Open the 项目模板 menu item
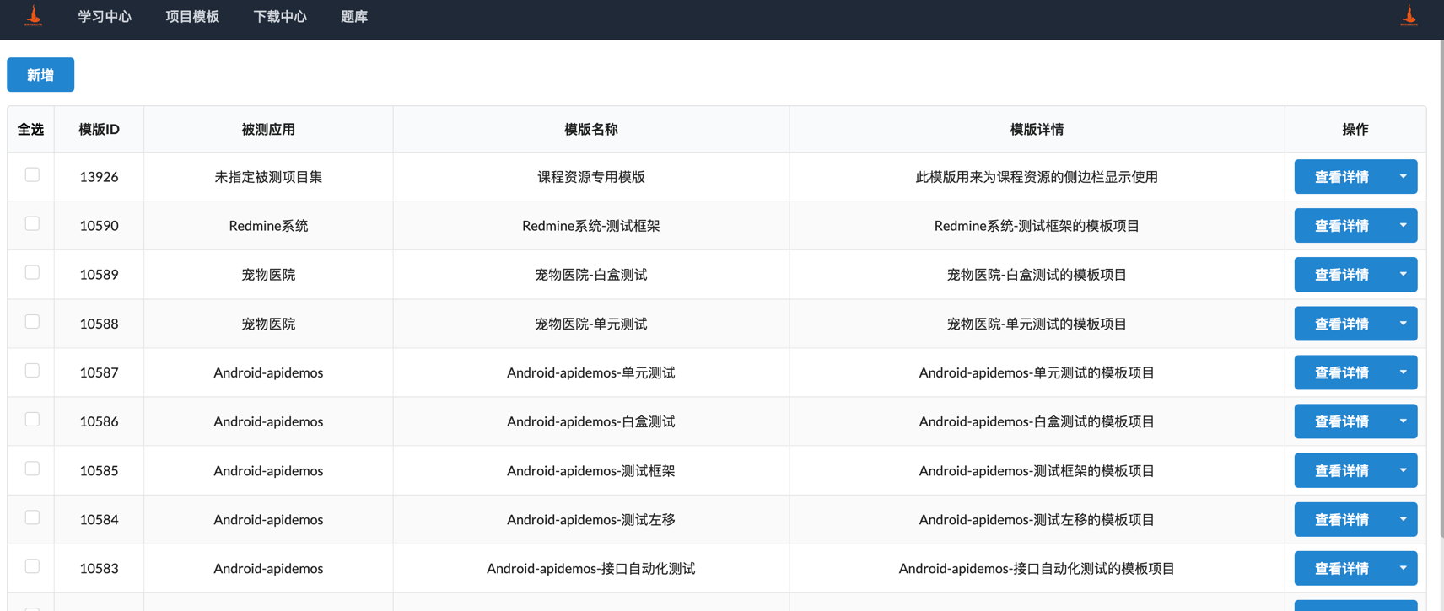1444x611 pixels. (192, 17)
